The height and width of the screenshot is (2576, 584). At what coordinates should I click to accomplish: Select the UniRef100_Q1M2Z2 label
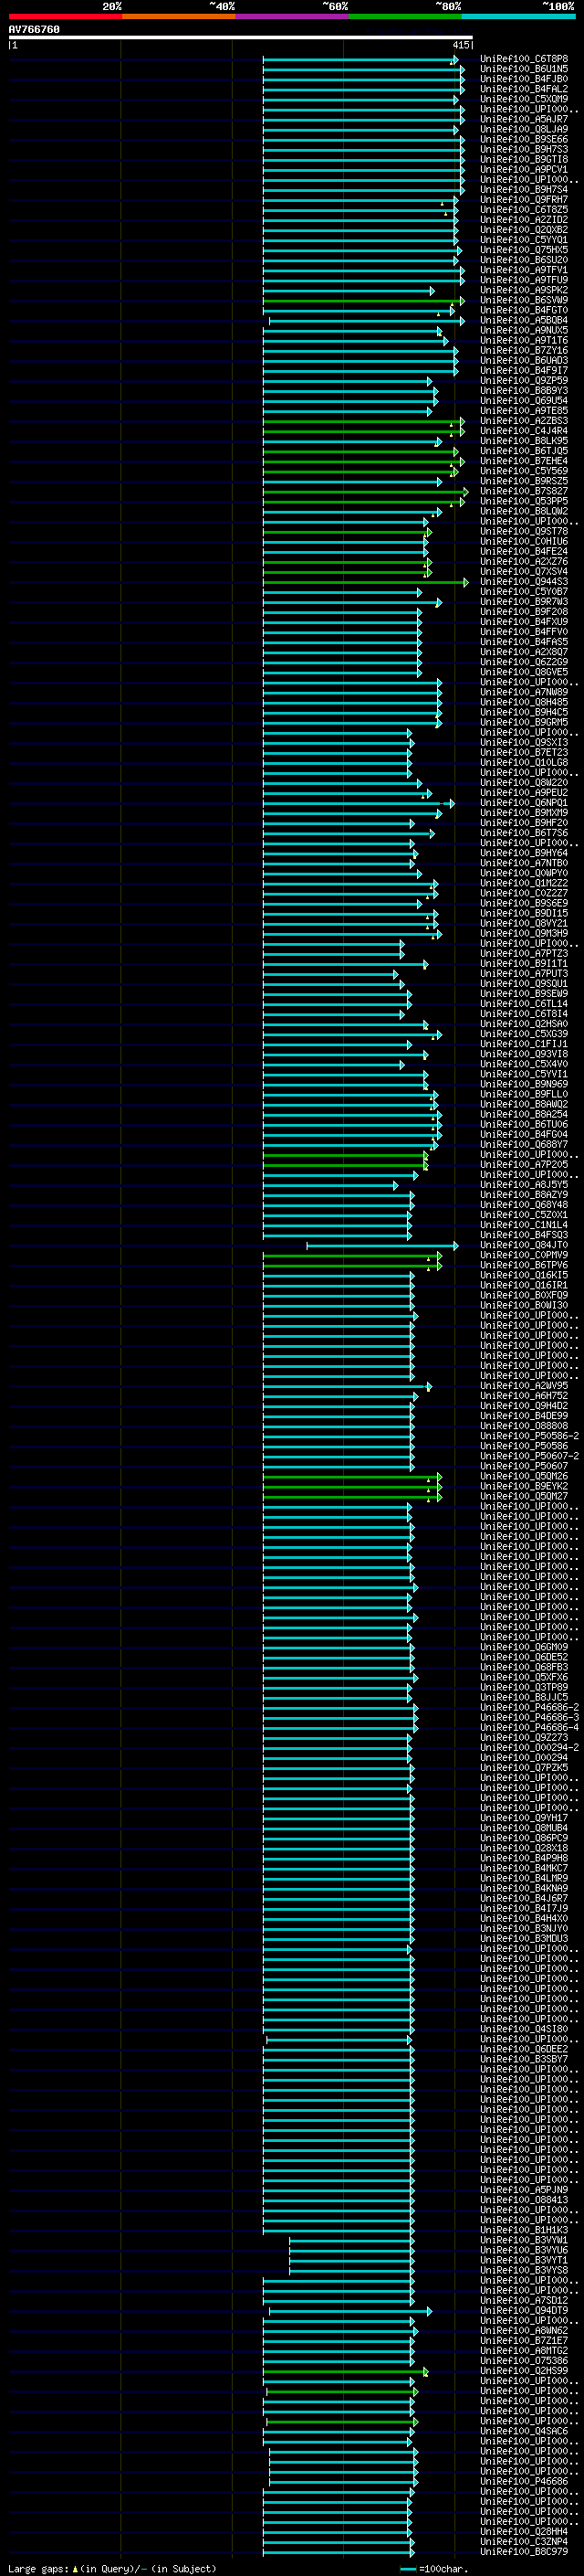pos(524,883)
